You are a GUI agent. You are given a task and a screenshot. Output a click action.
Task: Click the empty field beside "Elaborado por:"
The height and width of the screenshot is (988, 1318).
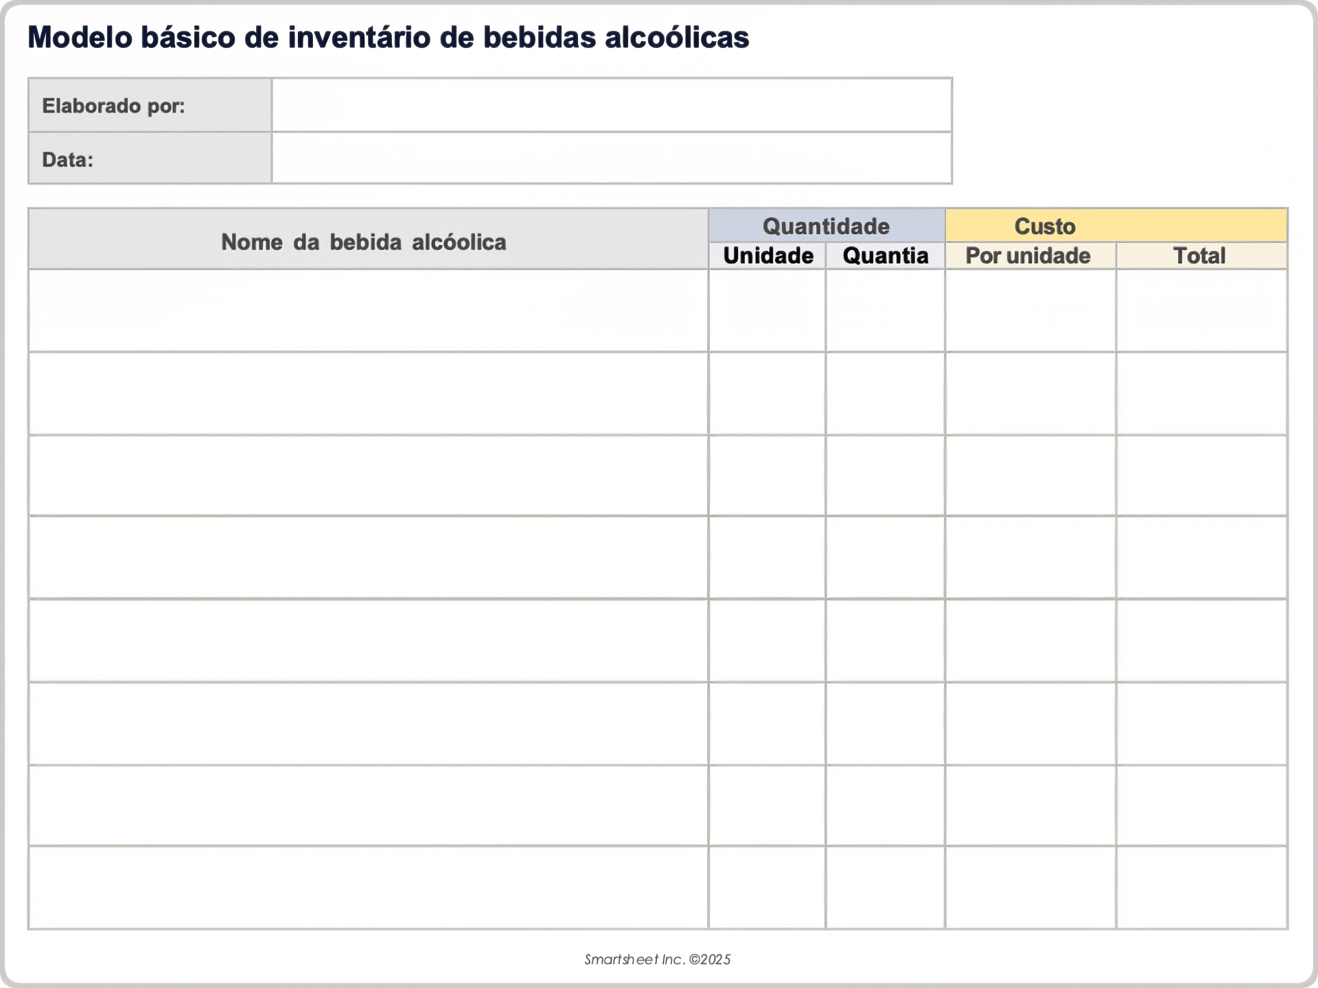(x=611, y=105)
